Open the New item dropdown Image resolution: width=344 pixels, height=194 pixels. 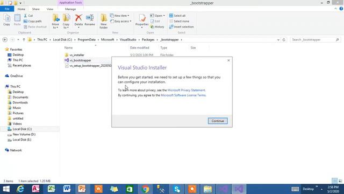(x=119, y=16)
